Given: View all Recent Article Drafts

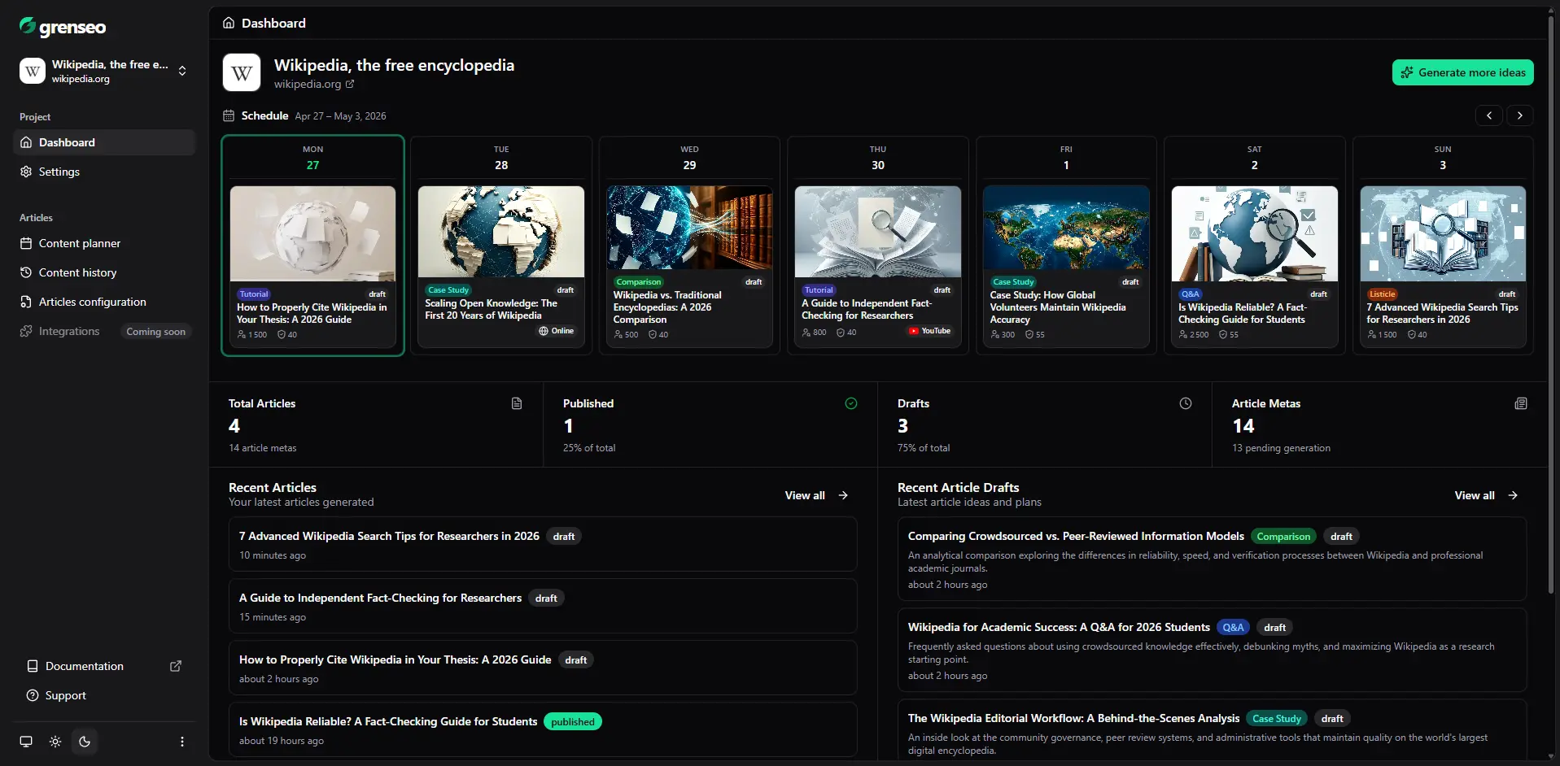Looking at the screenshot, I should 1486,495.
